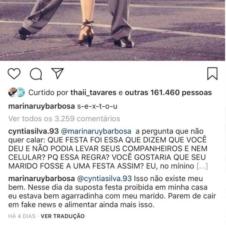
Task: Tap Ver todos os 3.259 comentários
Action: click(x=64, y=119)
